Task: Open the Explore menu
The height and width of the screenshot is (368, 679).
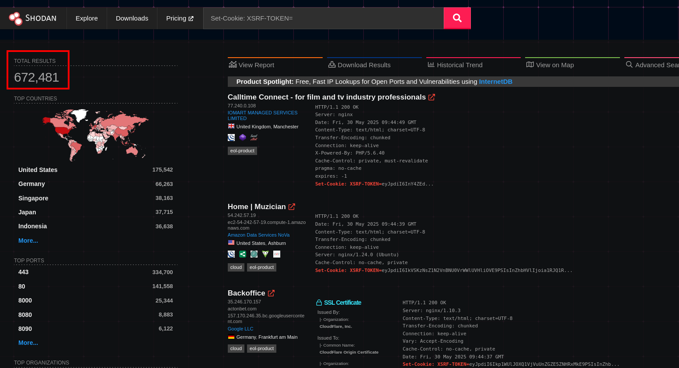Action: point(87,18)
